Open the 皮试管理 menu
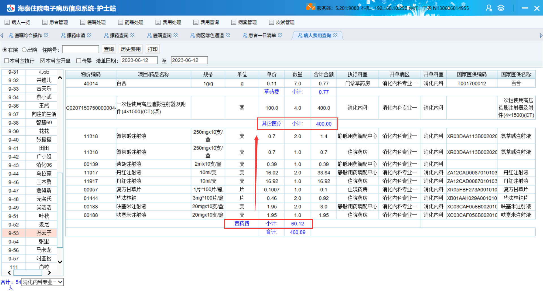543x291 pixels. coord(282,22)
